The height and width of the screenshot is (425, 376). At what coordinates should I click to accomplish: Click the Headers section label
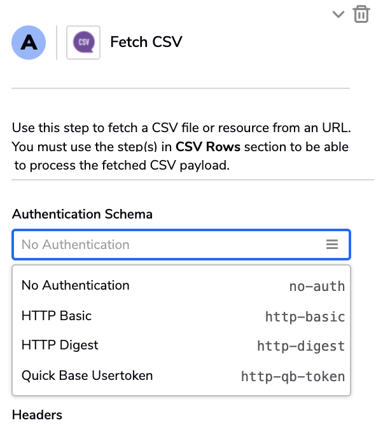37,415
